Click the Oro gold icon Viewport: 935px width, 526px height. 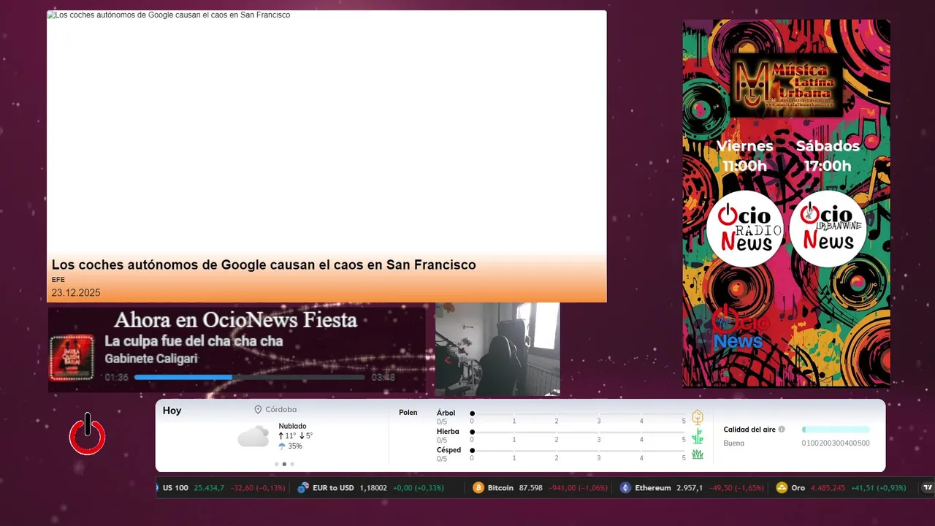click(782, 488)
